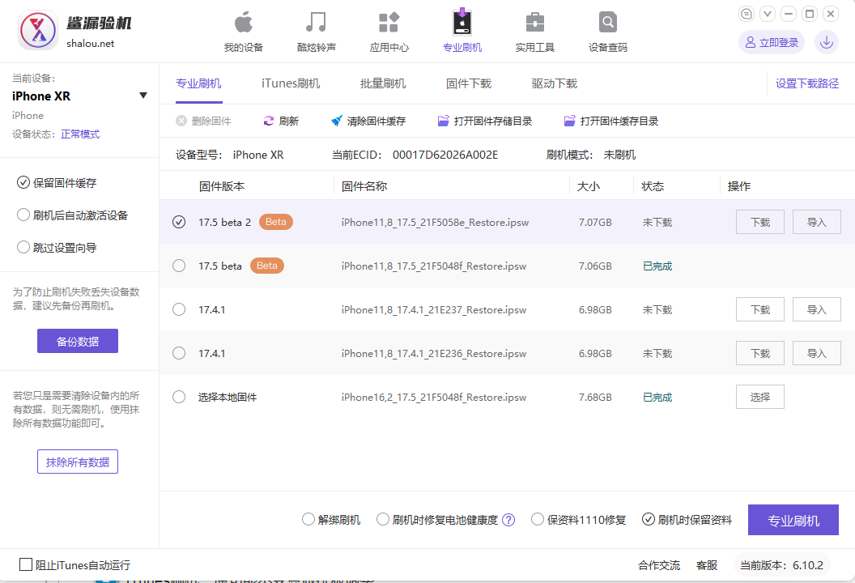Go to 应用中心 app center
Viewport: 855px width, 583px height.
click(x=389, y=32)
